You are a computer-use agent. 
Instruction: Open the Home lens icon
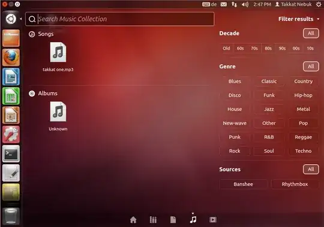coord(133,220)
